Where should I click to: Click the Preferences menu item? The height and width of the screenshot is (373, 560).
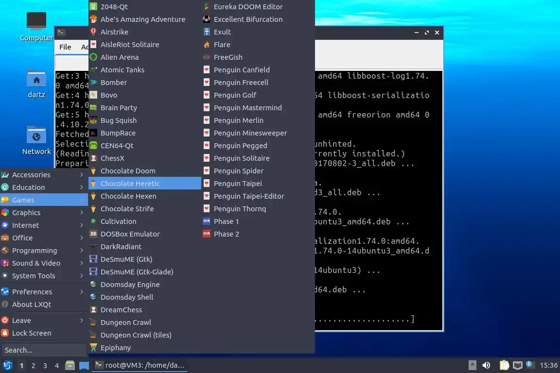(x=44, y=291)
